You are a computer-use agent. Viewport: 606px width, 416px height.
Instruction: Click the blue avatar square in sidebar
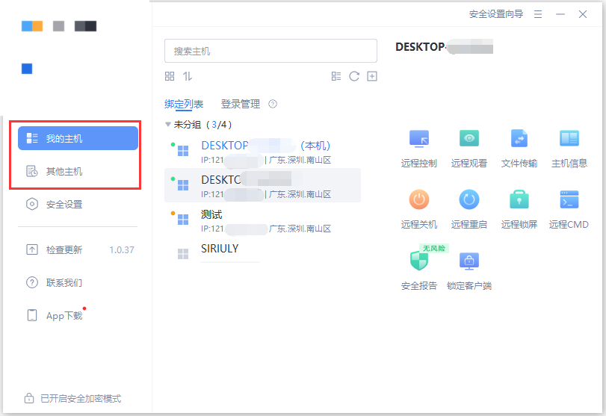tap(27, 69)
